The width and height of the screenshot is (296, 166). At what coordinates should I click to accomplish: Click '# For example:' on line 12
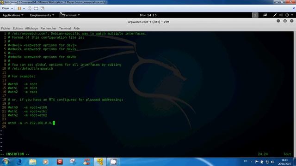pyautogui.click(x=22, y=77)
